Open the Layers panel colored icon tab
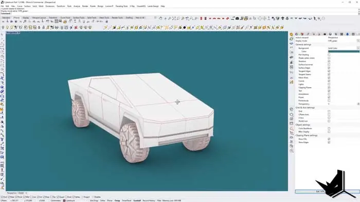 [297, 34]
